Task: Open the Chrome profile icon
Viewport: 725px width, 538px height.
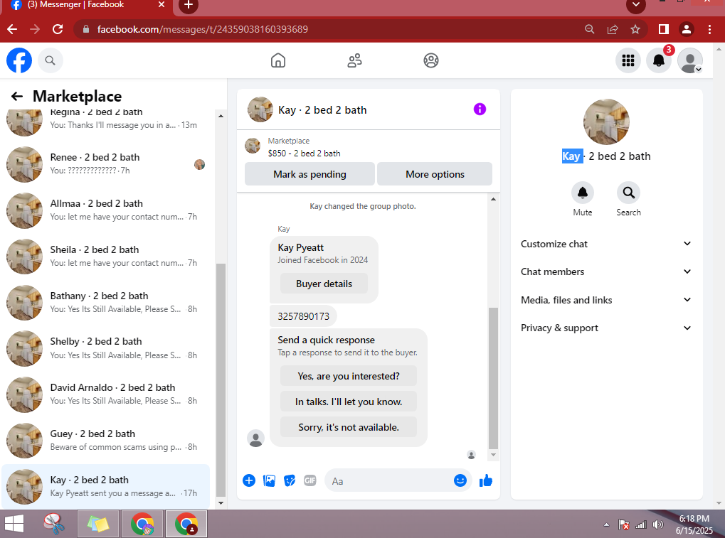Action: click(686, 29)
